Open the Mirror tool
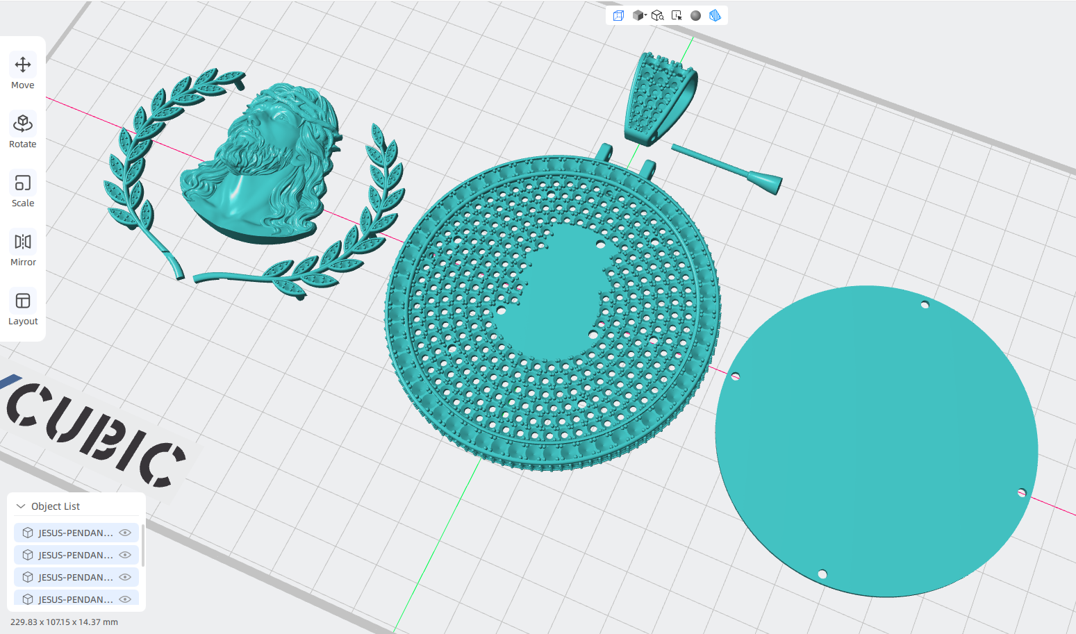This screenshot has height=634, width=1076. (23, 249)
